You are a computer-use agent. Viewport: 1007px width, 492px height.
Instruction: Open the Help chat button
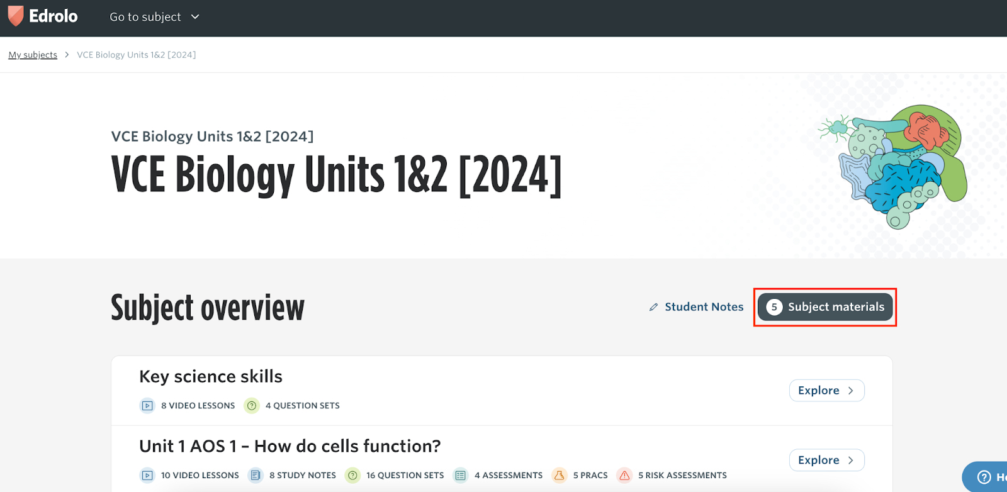984,477
